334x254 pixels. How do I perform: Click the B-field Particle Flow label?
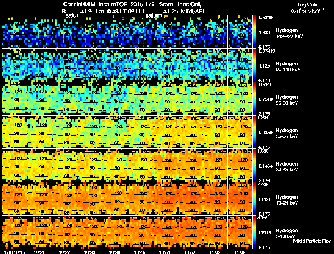point(312,241)
